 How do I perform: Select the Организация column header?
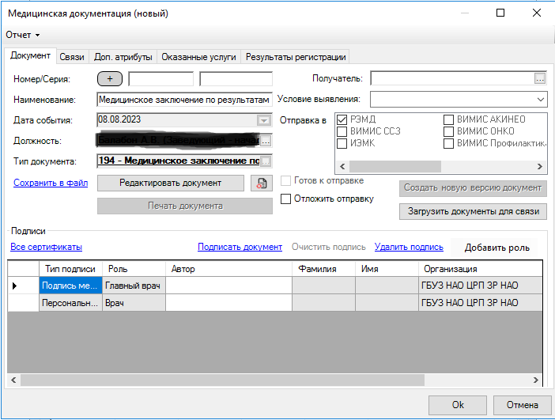[x=481, y=269]
